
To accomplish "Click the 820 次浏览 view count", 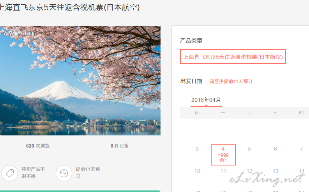I will (38, 146).
